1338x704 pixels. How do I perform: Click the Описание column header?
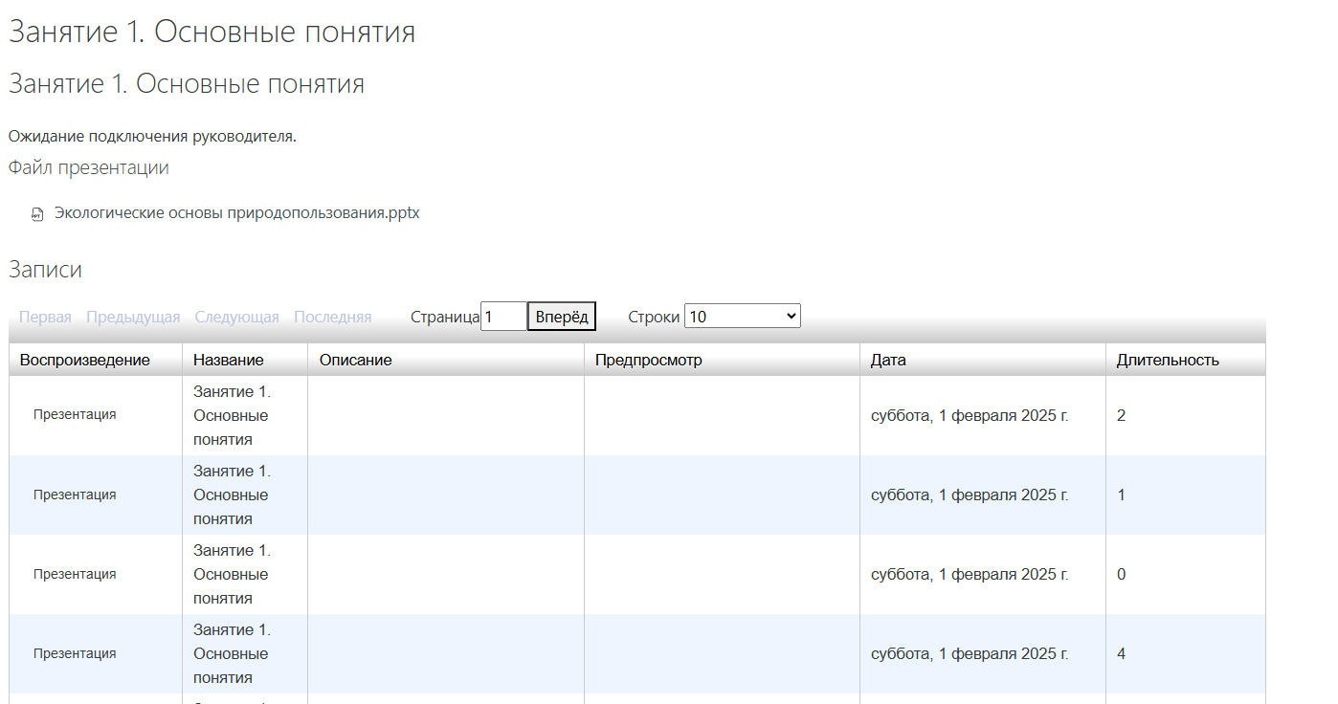point(356,361)
